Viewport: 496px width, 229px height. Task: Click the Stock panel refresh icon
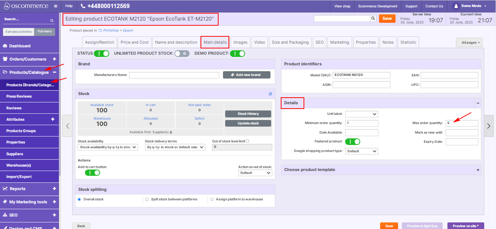pyautogui.click(x=270, y=94)
